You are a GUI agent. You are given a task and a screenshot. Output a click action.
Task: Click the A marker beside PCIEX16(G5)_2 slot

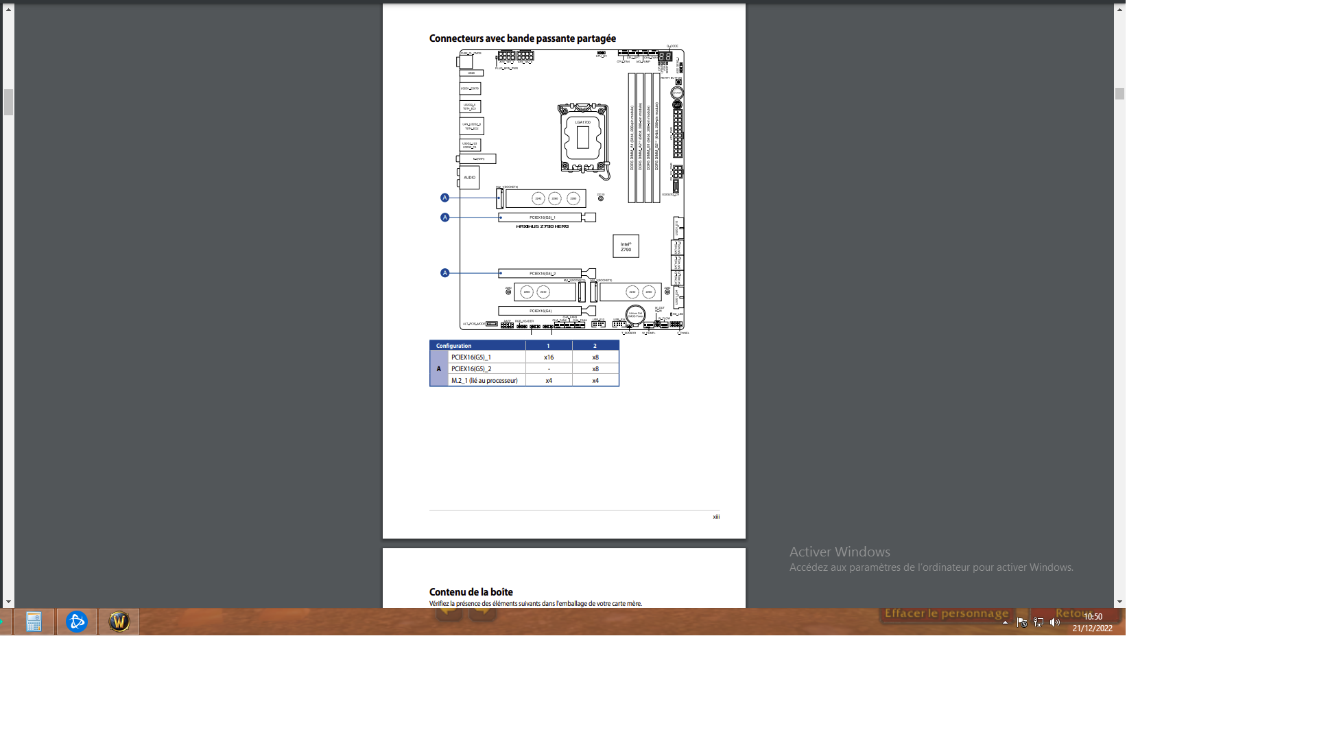[444, 273]
